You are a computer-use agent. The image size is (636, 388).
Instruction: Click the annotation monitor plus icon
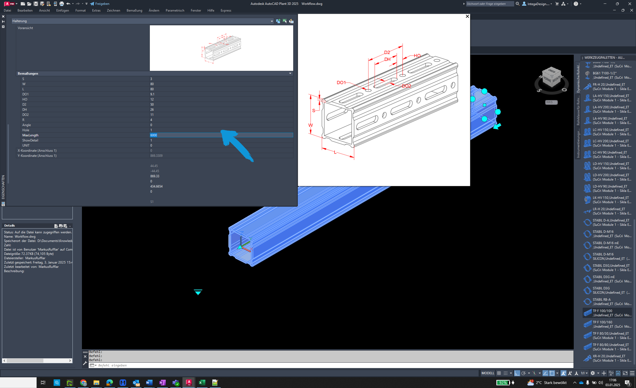tap(604, 373)
